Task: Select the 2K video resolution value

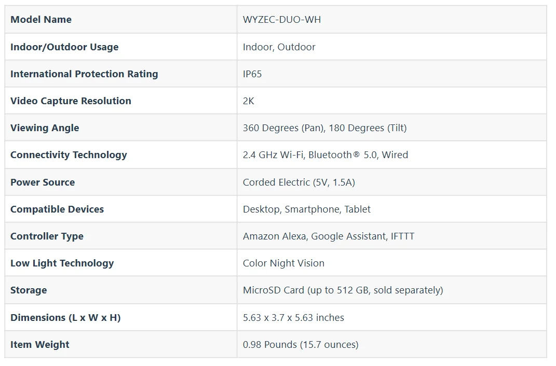Action: tap(249, 101)
